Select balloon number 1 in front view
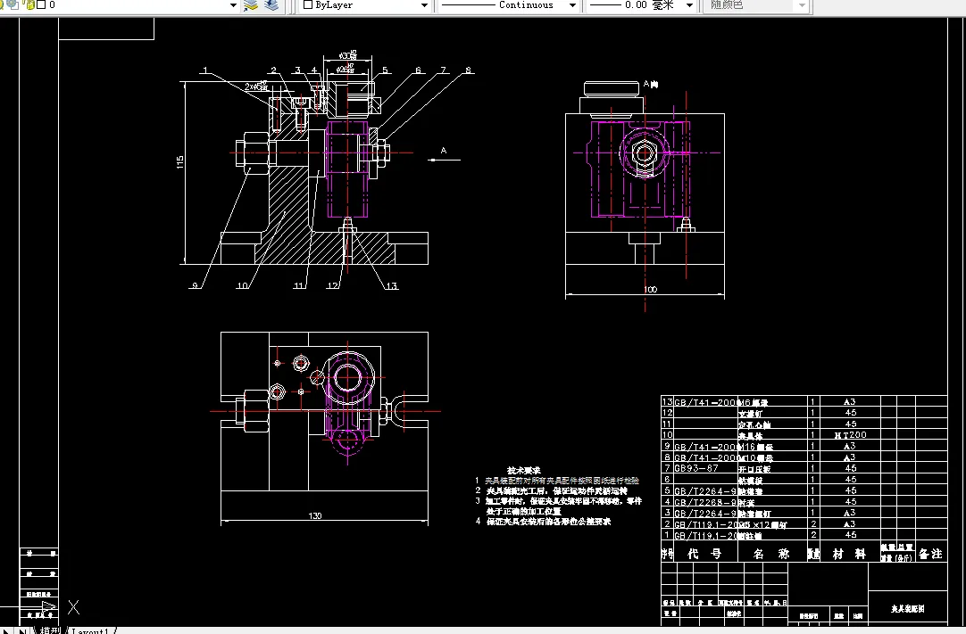Image resolution: width=966 pixels, height=634 pixels. pos(205,70)
